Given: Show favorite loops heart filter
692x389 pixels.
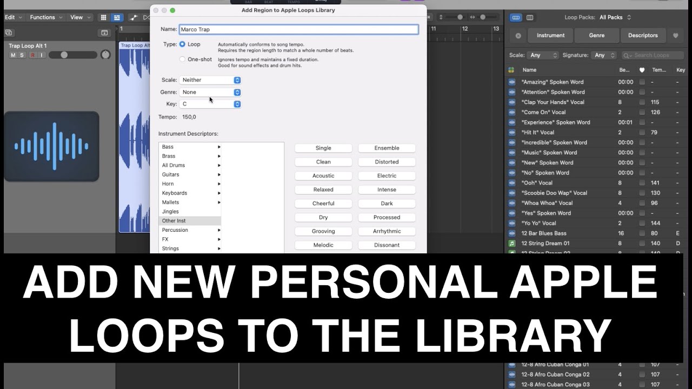Looking at the screenshot, I should click(x=675, y=36).
